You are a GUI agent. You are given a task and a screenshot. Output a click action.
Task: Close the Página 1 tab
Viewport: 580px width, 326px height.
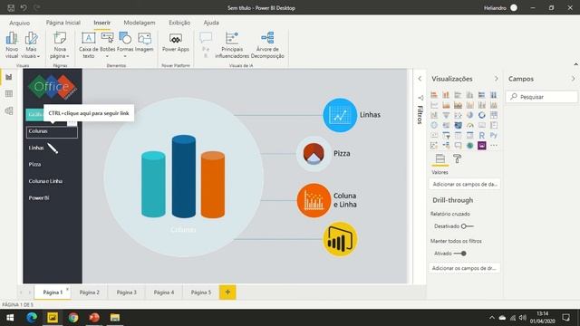[67, 289]
